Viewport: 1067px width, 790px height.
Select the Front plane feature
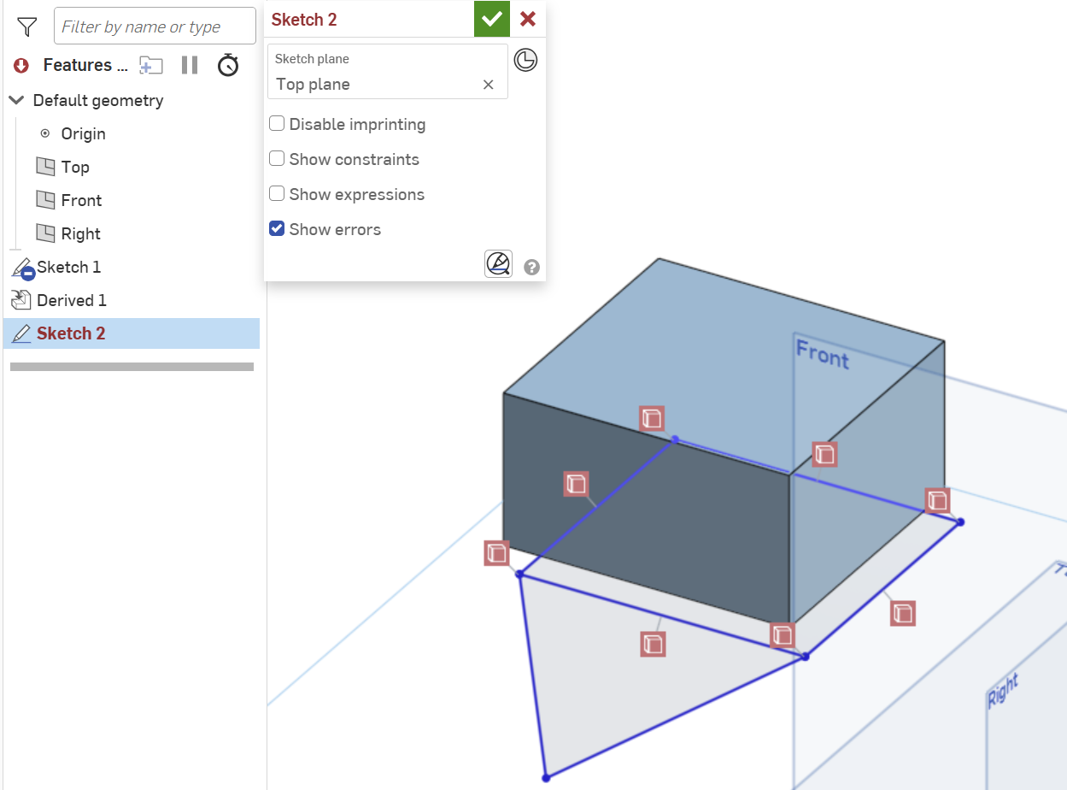click(81, 200)
